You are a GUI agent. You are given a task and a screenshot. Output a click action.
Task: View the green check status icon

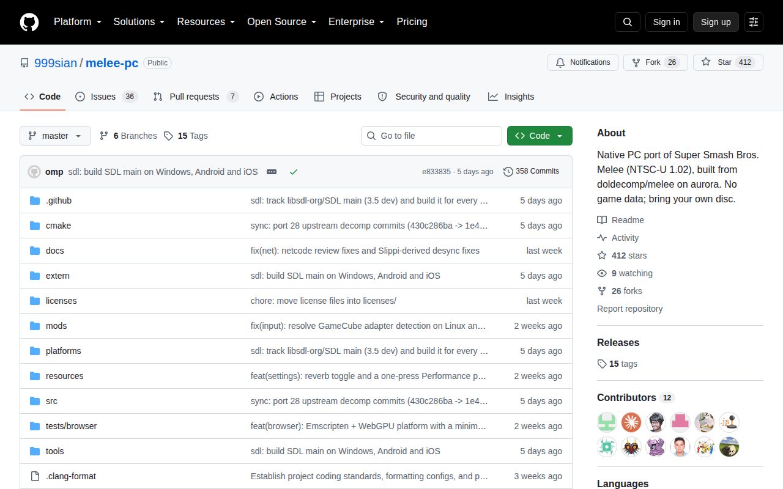[x=294, y=172]
